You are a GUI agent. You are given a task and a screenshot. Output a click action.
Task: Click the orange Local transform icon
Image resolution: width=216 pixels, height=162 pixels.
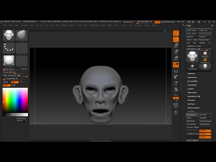pos(176,65)
